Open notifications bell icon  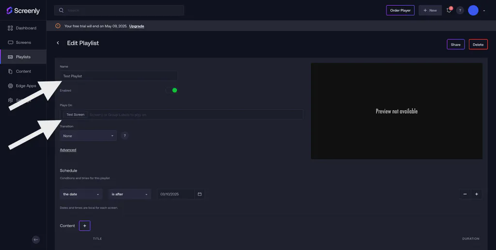click(x=449, y=10)
